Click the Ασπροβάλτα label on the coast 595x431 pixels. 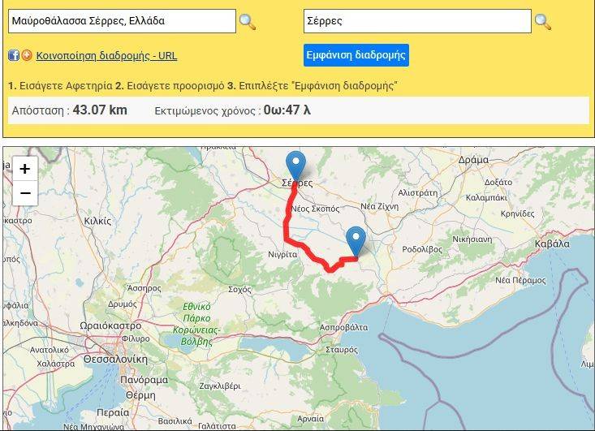344,327
